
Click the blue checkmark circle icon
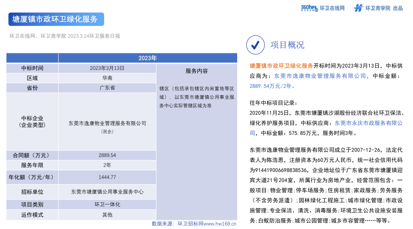[x=255, y=45]
